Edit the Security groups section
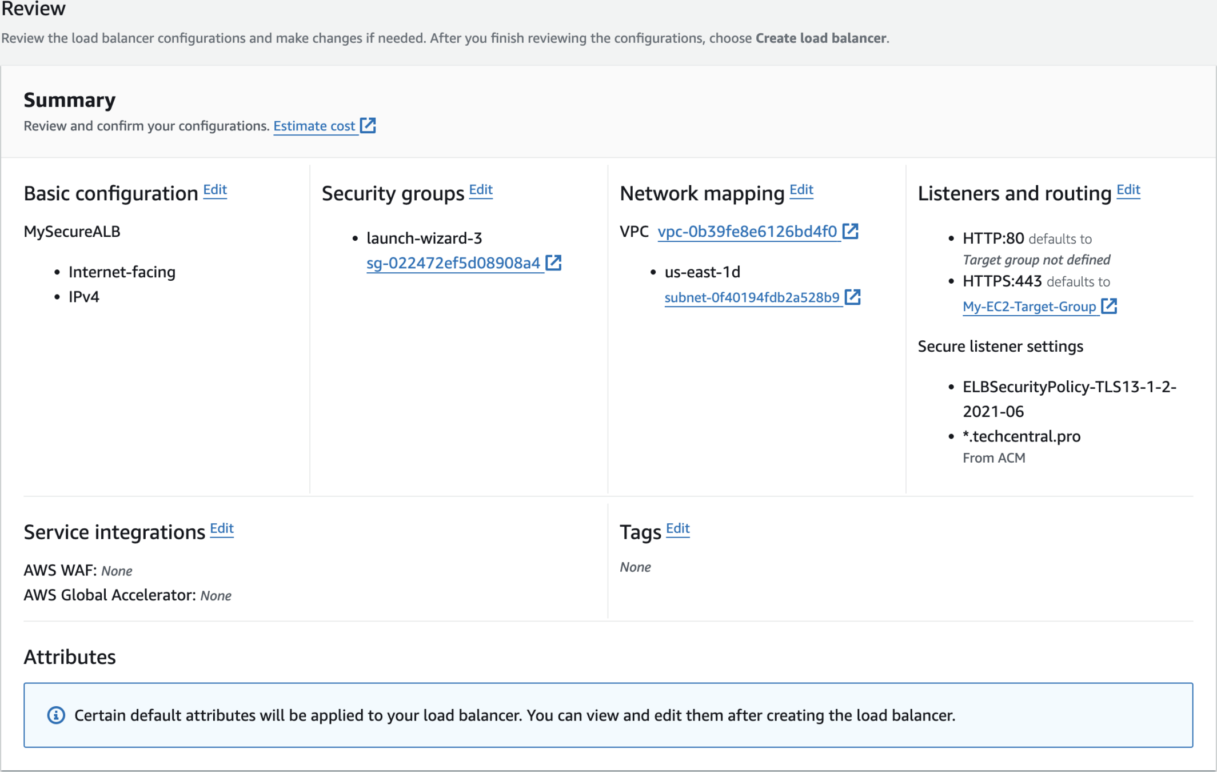1217x772 pixels. [x=481, y=190]
